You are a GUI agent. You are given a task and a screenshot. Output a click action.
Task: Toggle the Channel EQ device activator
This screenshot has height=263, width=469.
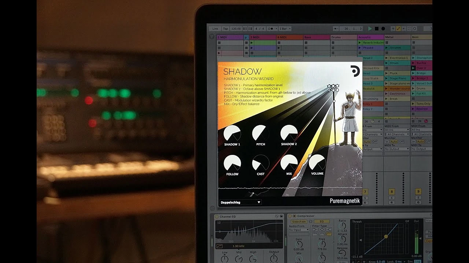[217, 217]
